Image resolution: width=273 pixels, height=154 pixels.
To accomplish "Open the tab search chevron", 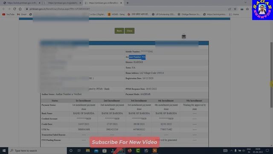I will (x=245, y=3).
